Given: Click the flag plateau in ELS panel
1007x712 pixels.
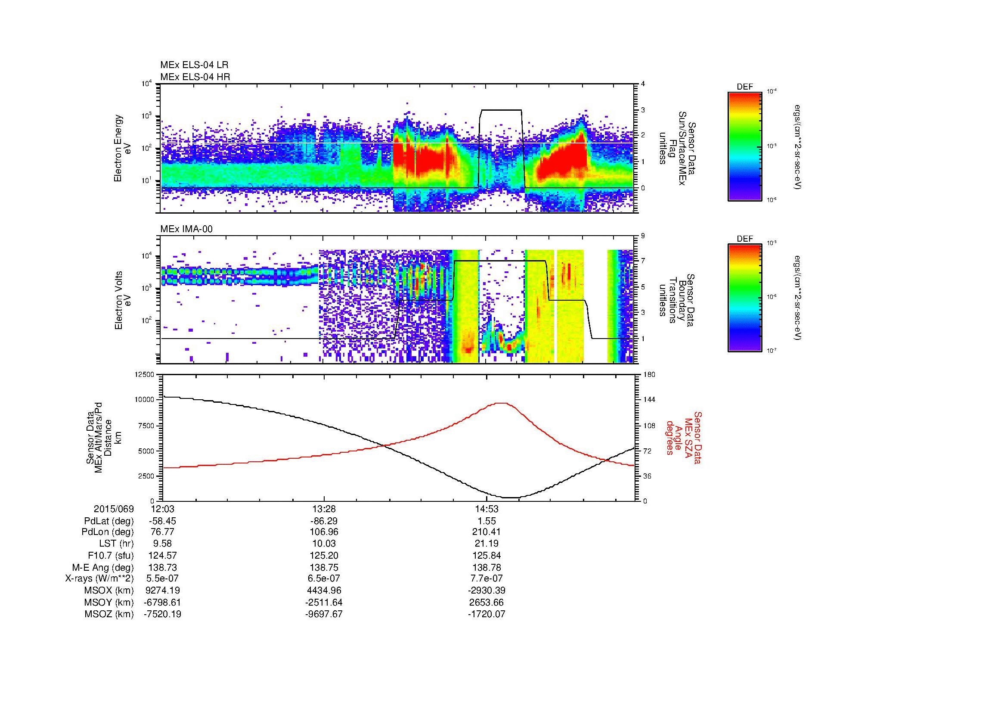Looking at the screenshot, I should 501,110.
